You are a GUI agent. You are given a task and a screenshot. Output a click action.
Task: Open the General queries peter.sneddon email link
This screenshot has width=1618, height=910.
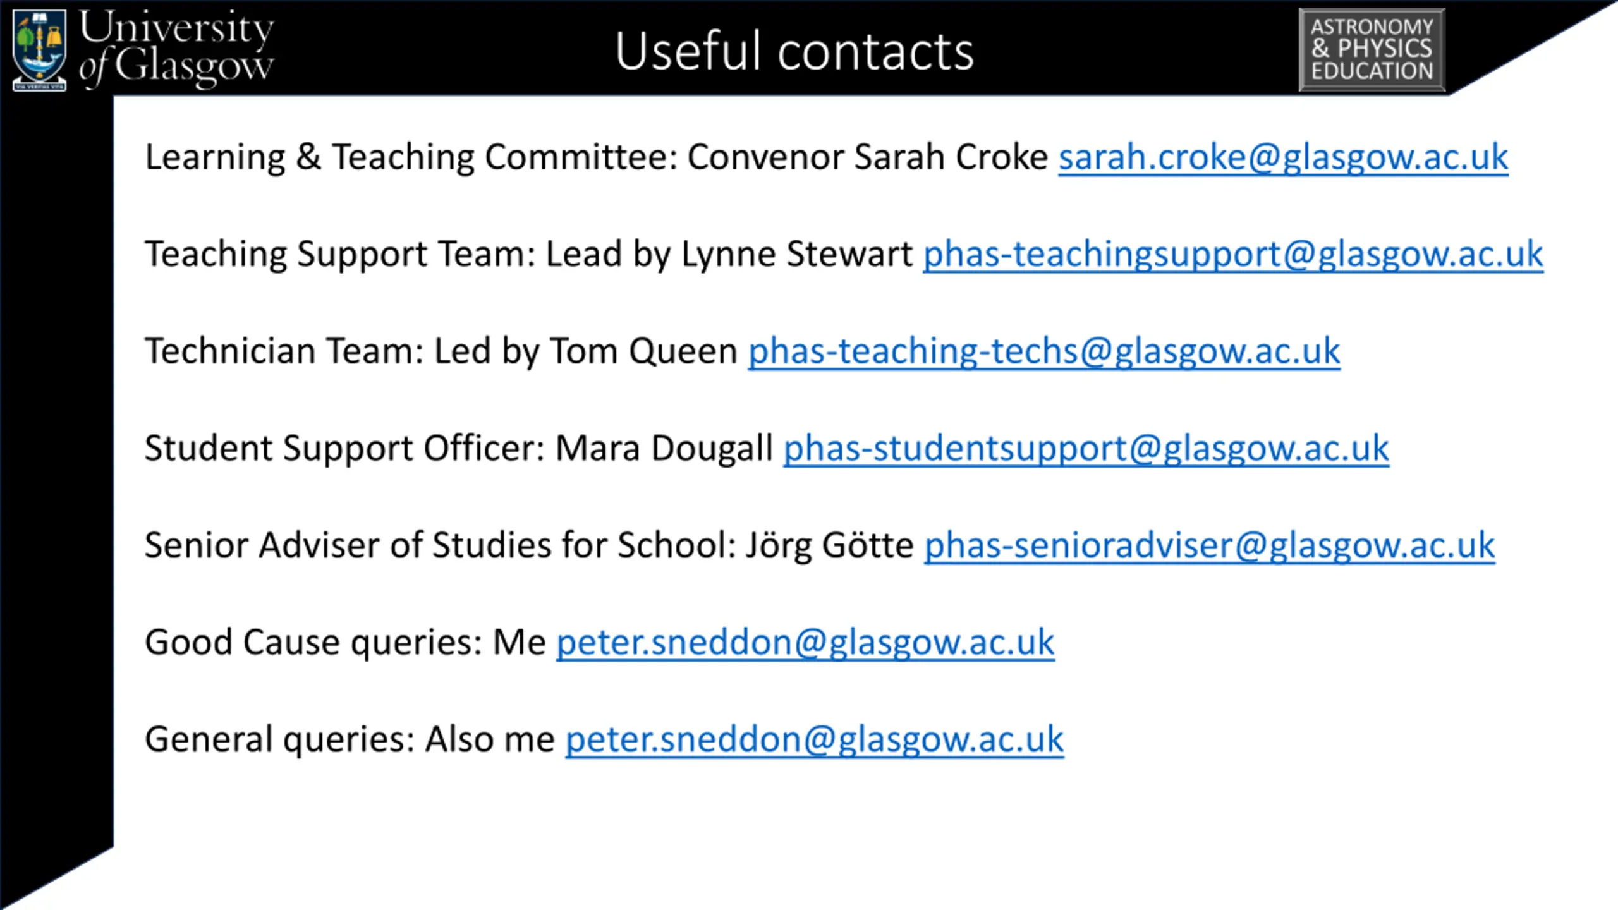815,740
